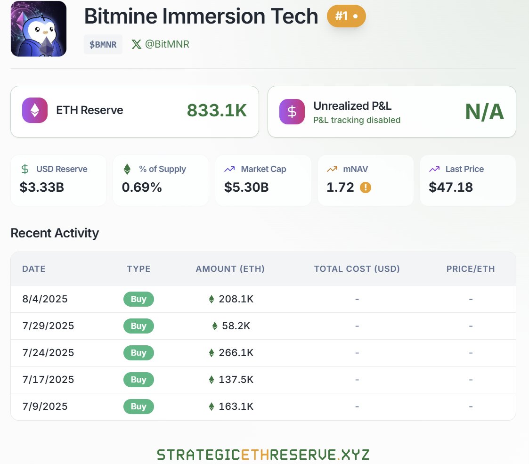Click the 208.1K amount cell

pyautogui.click(x=236, y=299)
